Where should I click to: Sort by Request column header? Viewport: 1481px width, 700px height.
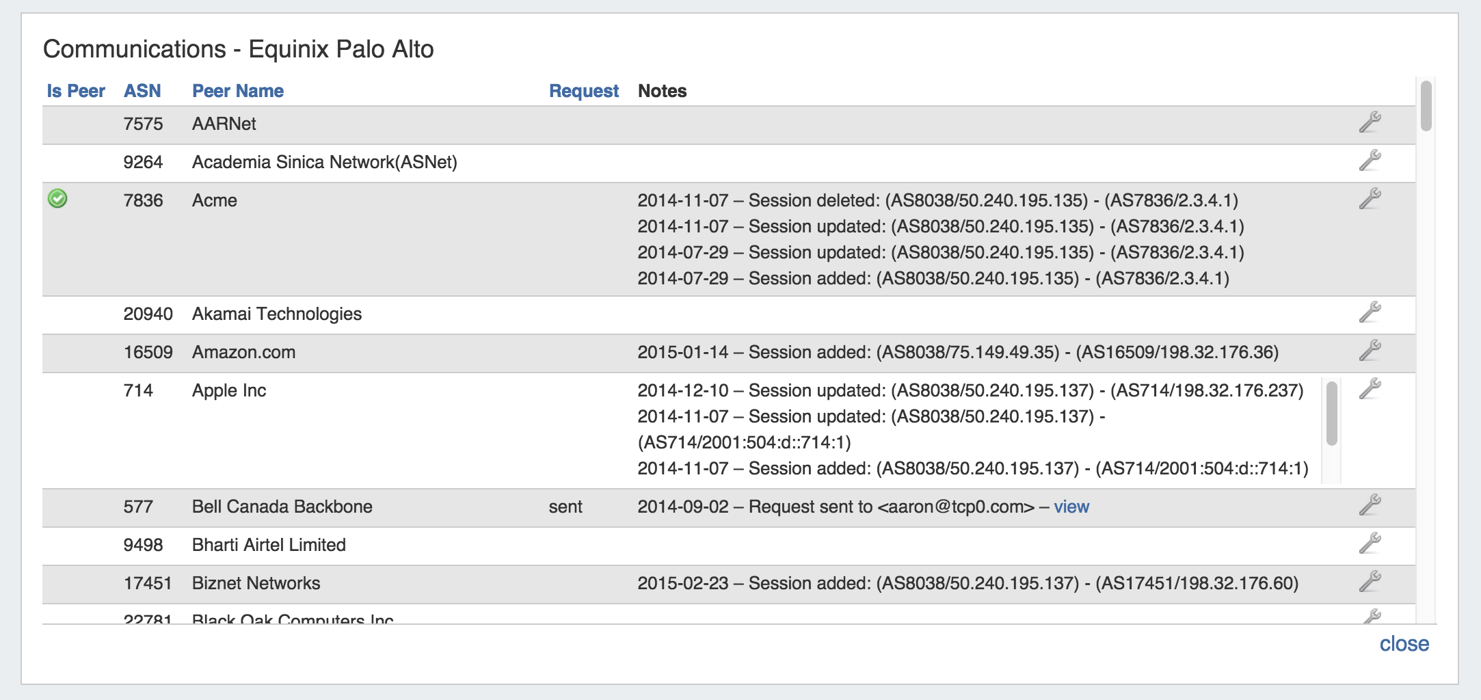click(x=583, y=91)
